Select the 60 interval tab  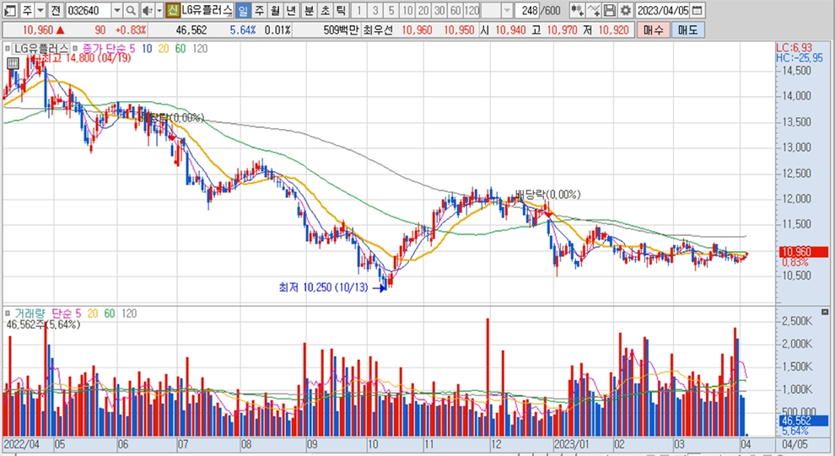(x=455, y=10)
